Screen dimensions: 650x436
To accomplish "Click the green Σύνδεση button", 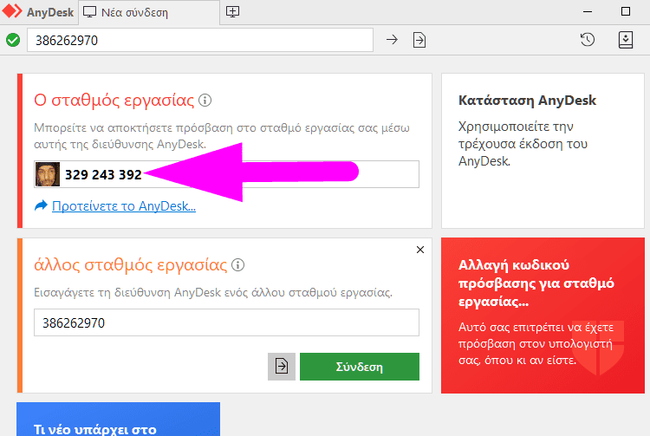I will [360, 367].
